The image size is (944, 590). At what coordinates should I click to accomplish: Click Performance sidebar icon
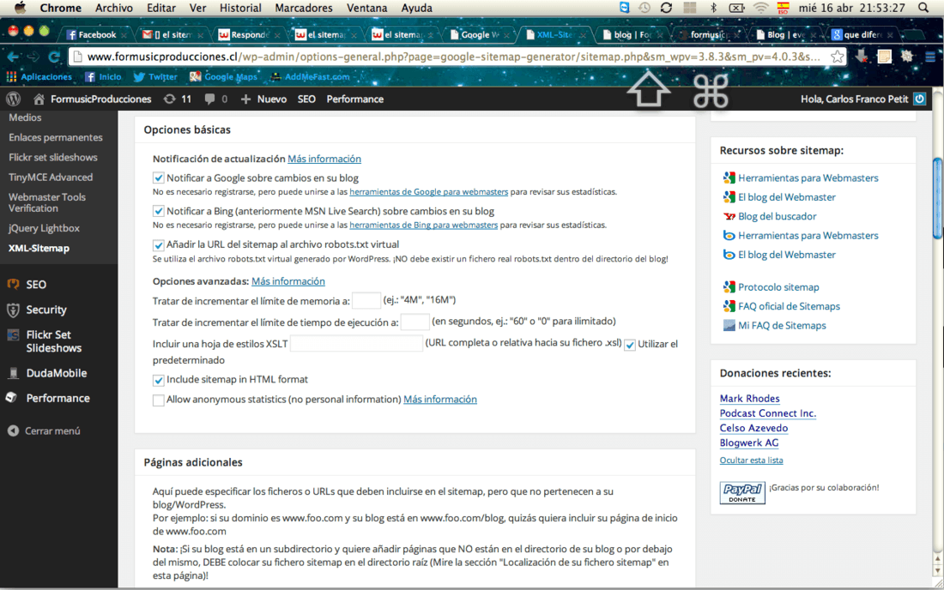[11, 398]
